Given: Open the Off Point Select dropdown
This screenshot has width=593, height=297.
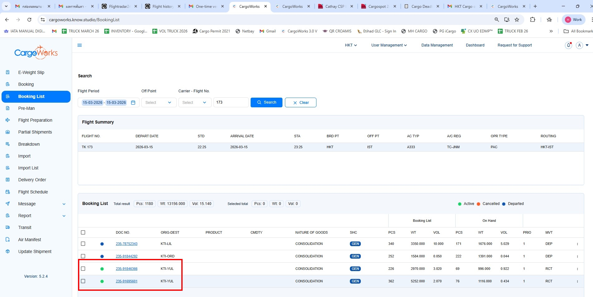Looking at the screenshot, I should point(159,102).
